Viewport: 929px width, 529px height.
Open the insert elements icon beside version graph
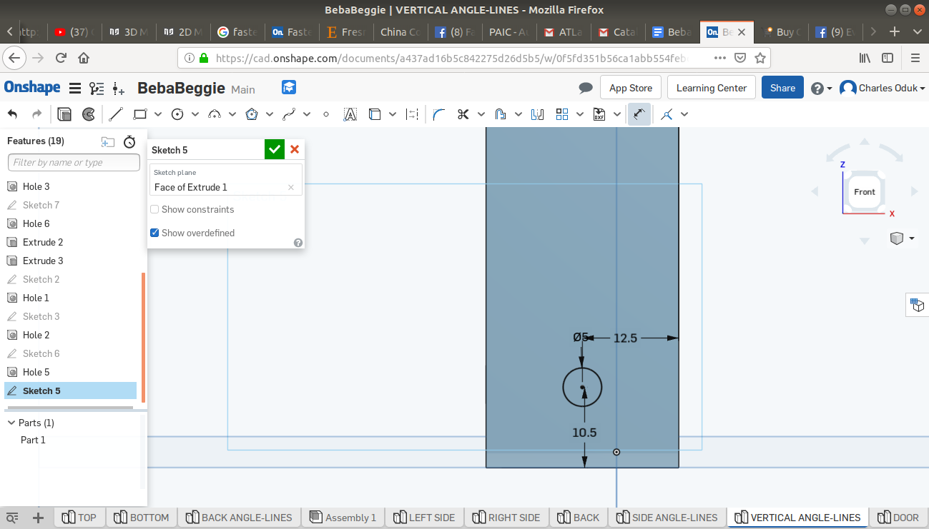[x=119, y=89]
